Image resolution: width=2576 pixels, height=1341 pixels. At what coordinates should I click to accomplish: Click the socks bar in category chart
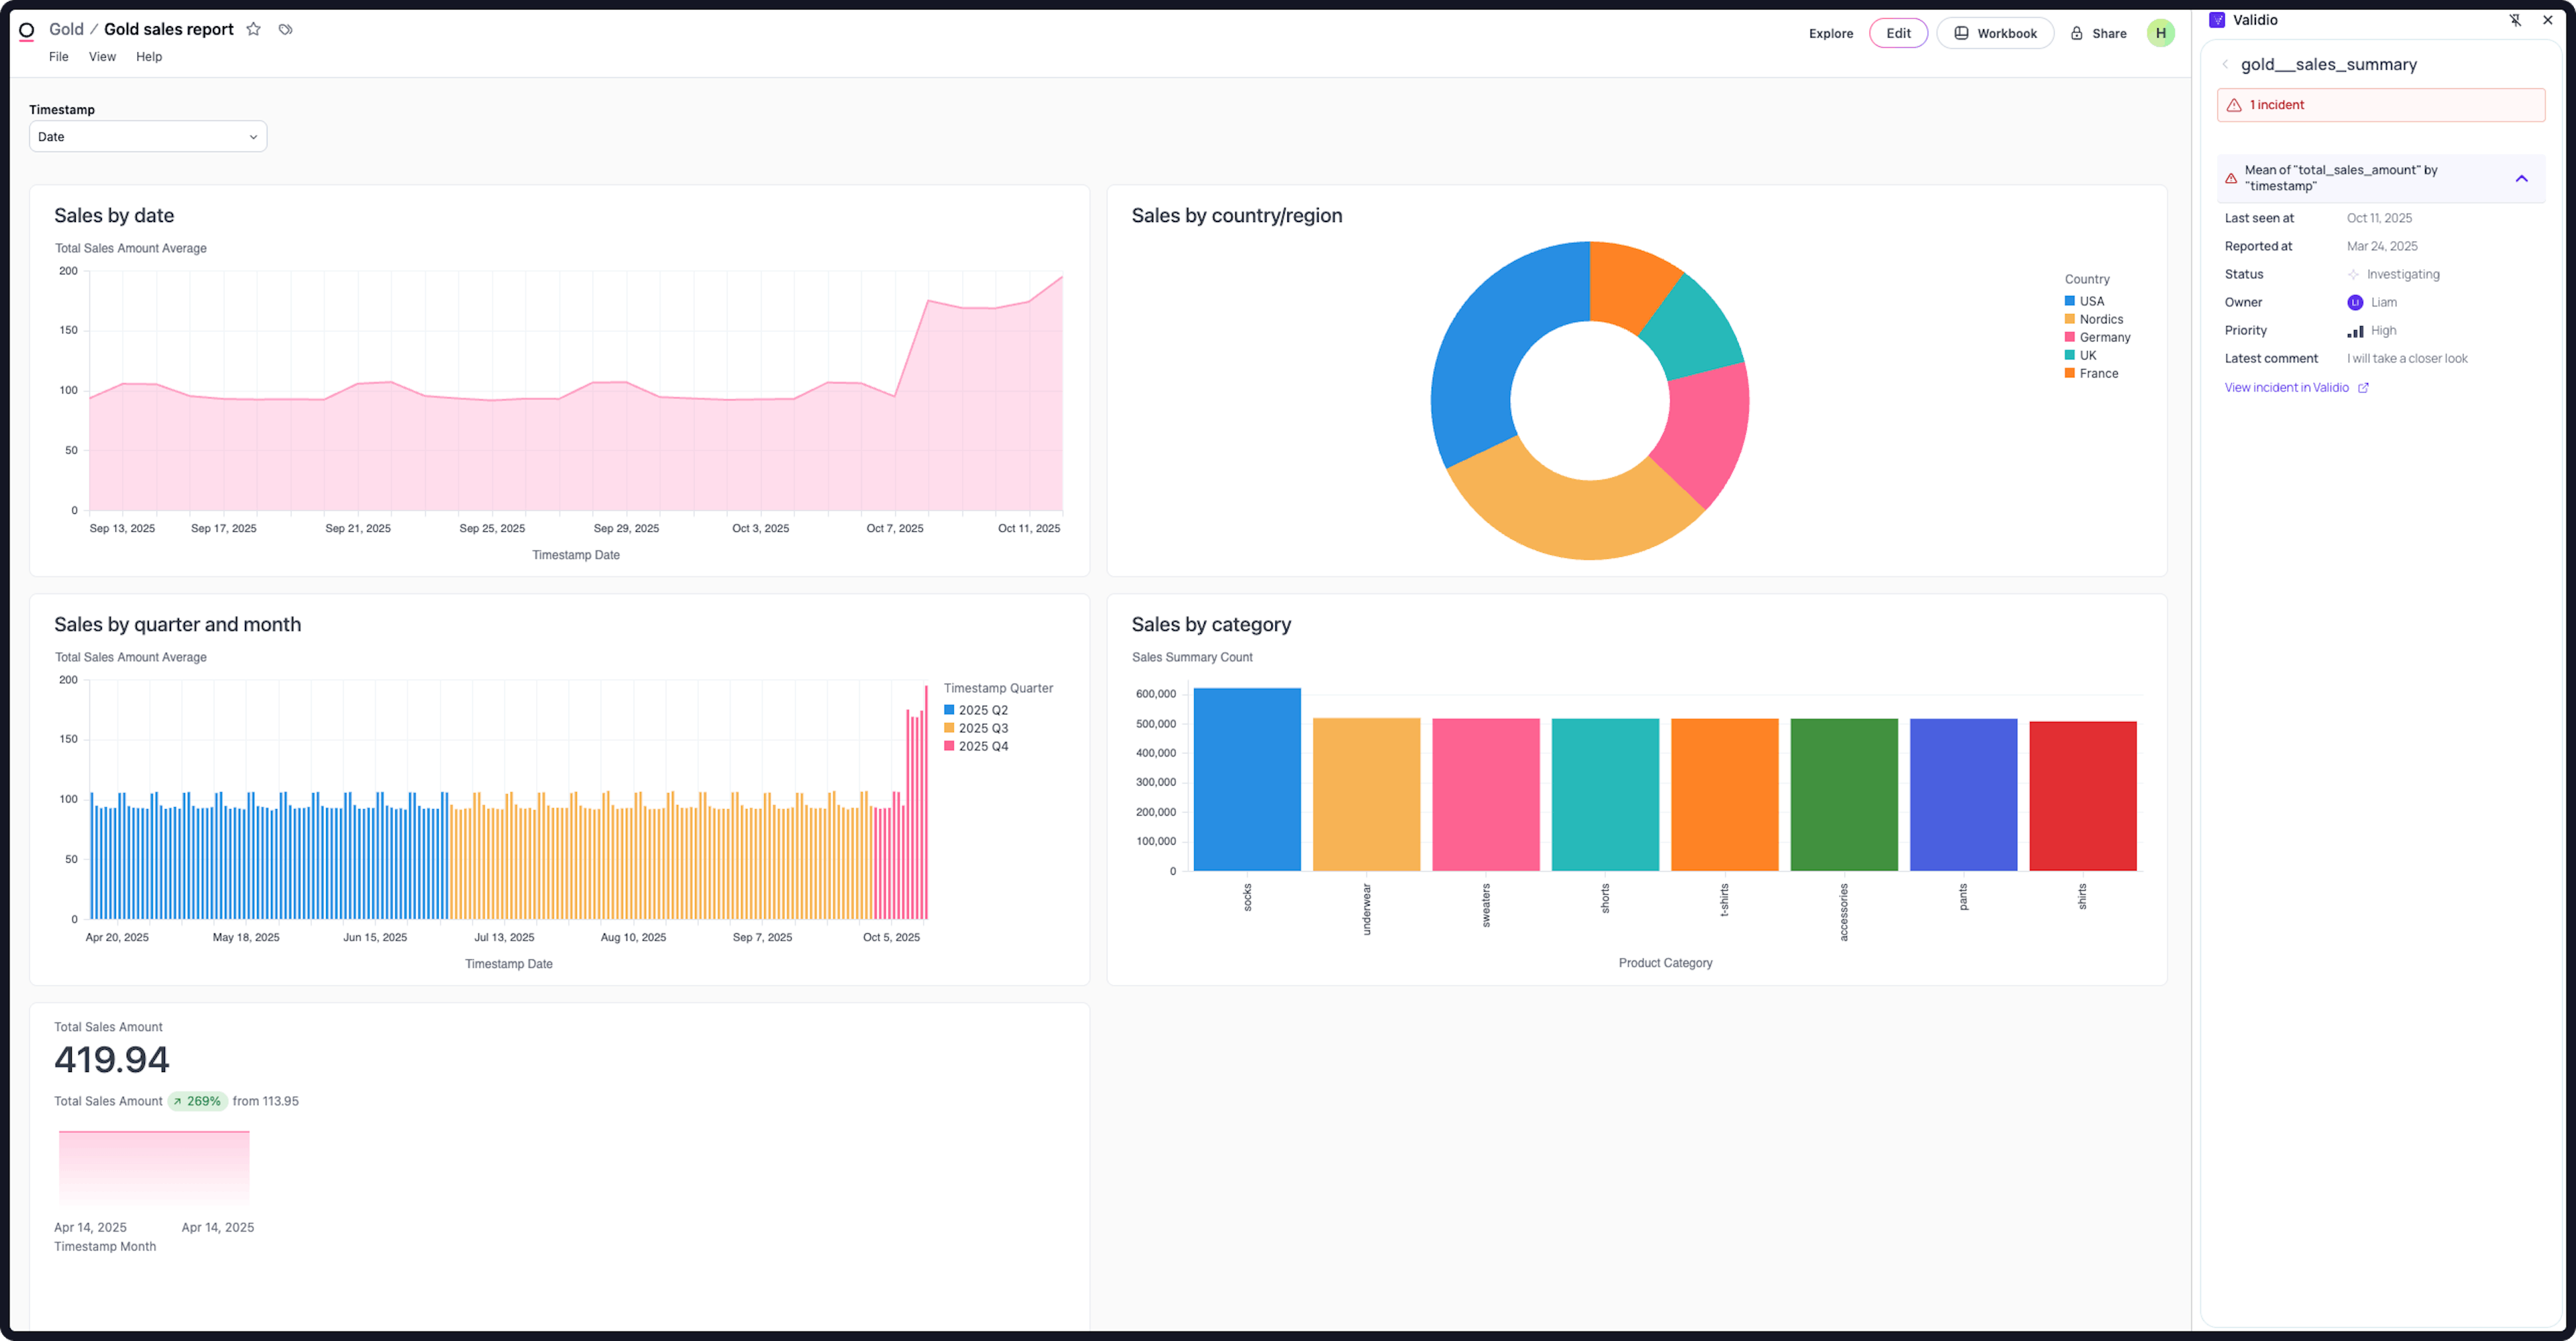(x=1247, y=779)
